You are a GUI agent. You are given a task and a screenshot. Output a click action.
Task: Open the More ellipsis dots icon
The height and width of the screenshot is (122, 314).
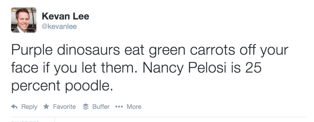coord(119,107)
